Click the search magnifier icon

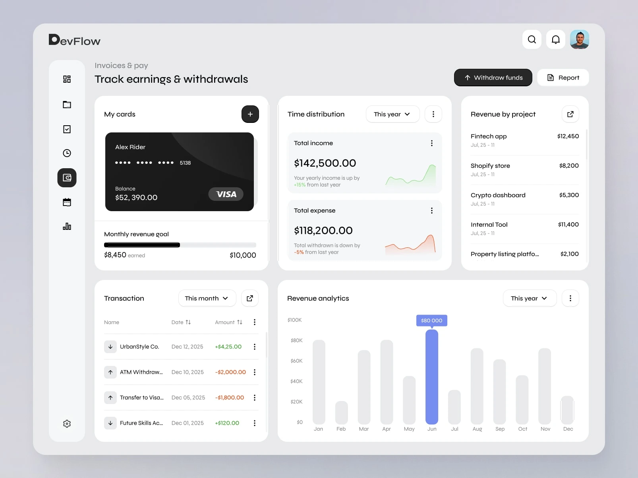coord(532,39)
